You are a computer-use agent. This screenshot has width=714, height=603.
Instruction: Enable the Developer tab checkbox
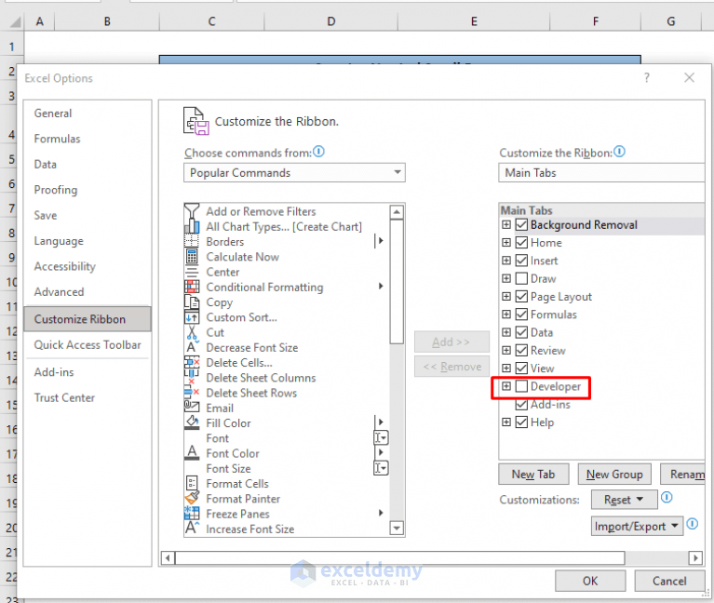[x=521, y=386]
